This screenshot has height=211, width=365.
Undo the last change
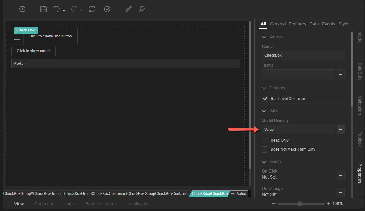57,9
